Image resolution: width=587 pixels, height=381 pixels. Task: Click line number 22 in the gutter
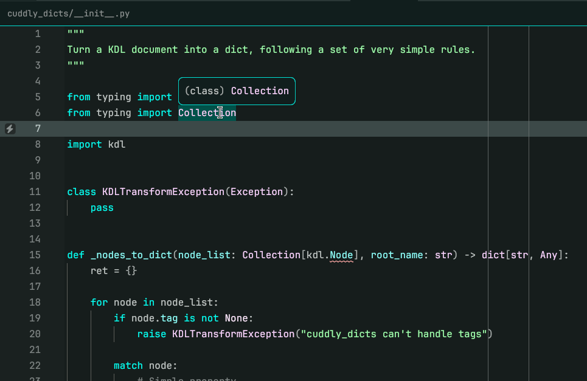coord(35,365)
